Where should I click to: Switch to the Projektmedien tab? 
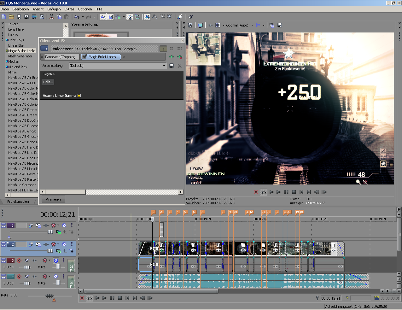(18, 202)
